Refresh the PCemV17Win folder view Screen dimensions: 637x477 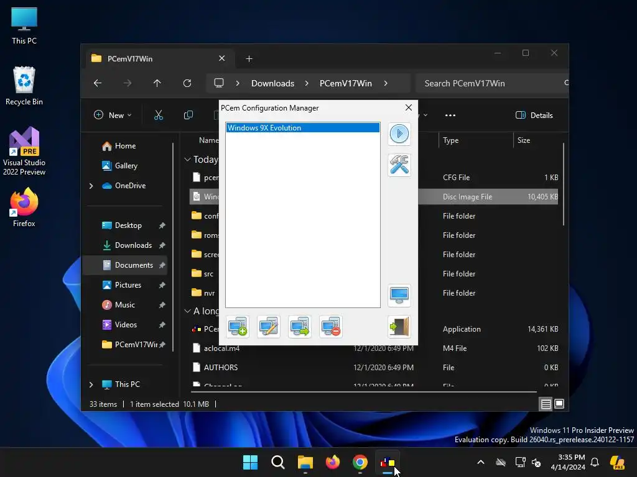point(187,83)
